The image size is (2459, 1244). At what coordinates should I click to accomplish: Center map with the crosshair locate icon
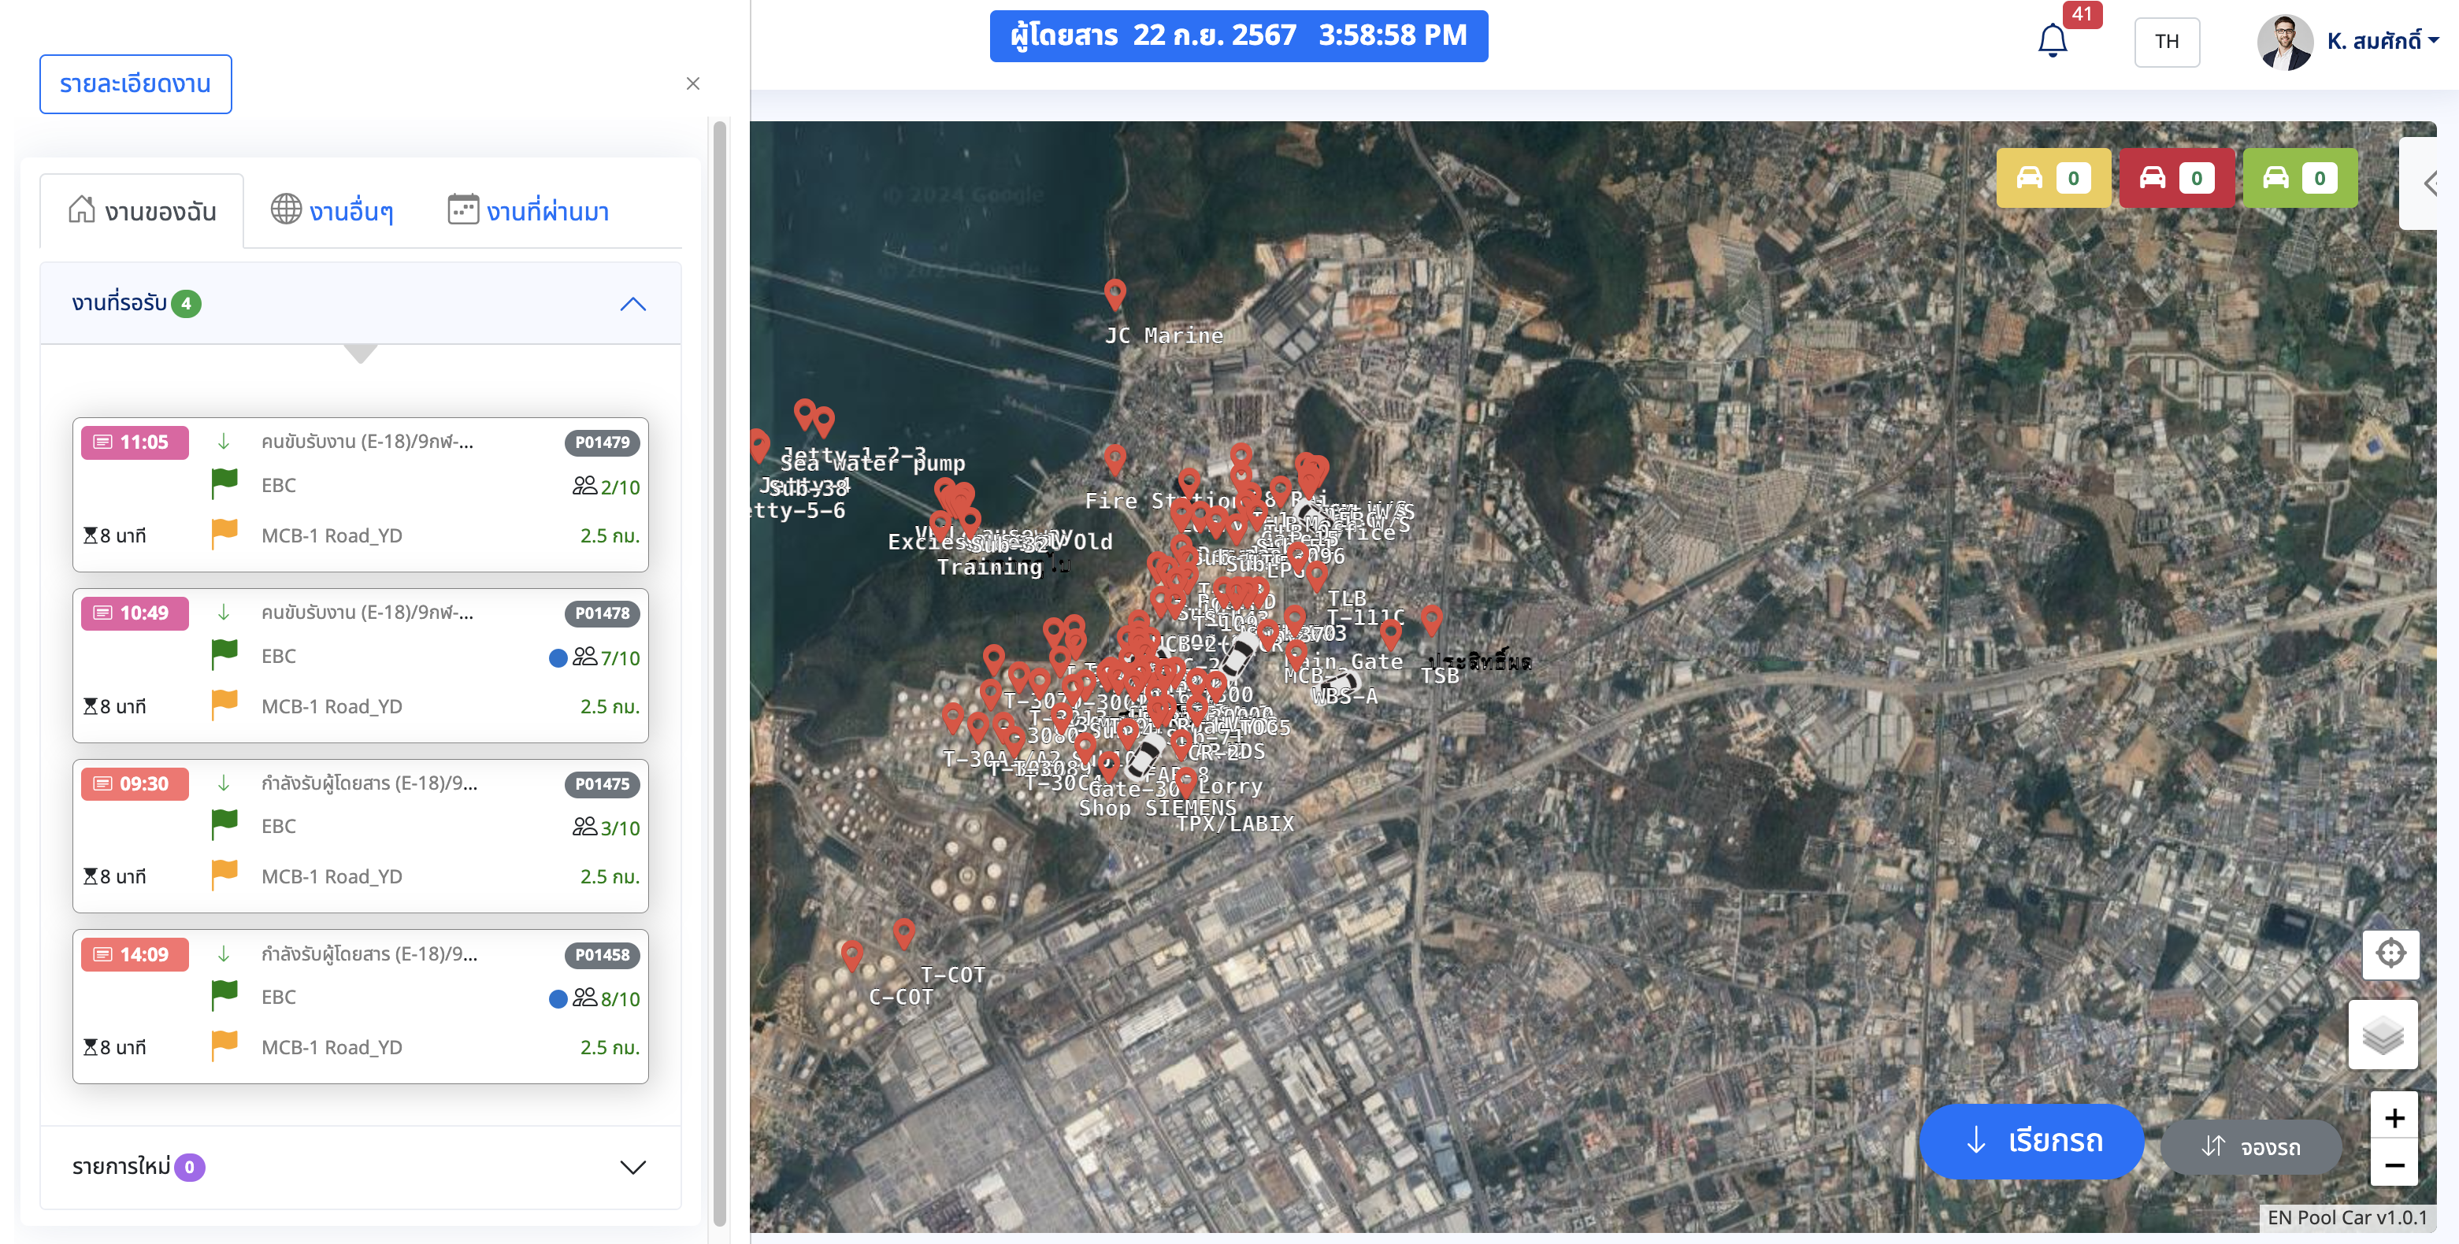[2390, 953]
